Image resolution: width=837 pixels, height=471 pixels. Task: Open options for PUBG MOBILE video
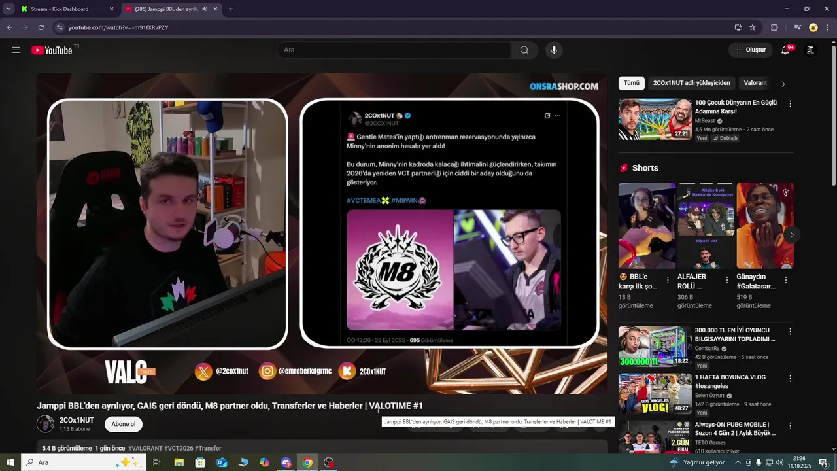790,426
